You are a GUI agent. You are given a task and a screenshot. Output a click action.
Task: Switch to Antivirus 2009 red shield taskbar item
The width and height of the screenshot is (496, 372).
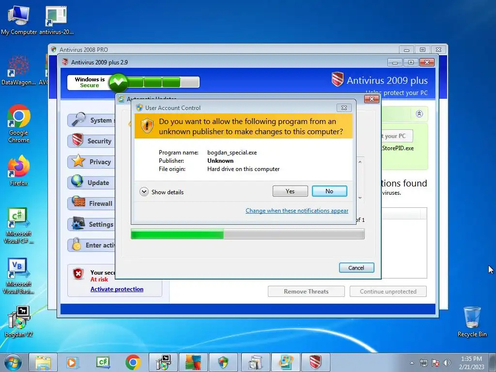click(x=315, y=362)
